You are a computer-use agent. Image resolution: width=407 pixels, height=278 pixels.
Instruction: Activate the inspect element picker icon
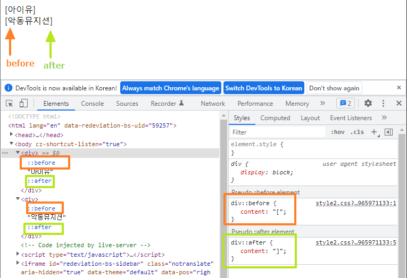10,104
